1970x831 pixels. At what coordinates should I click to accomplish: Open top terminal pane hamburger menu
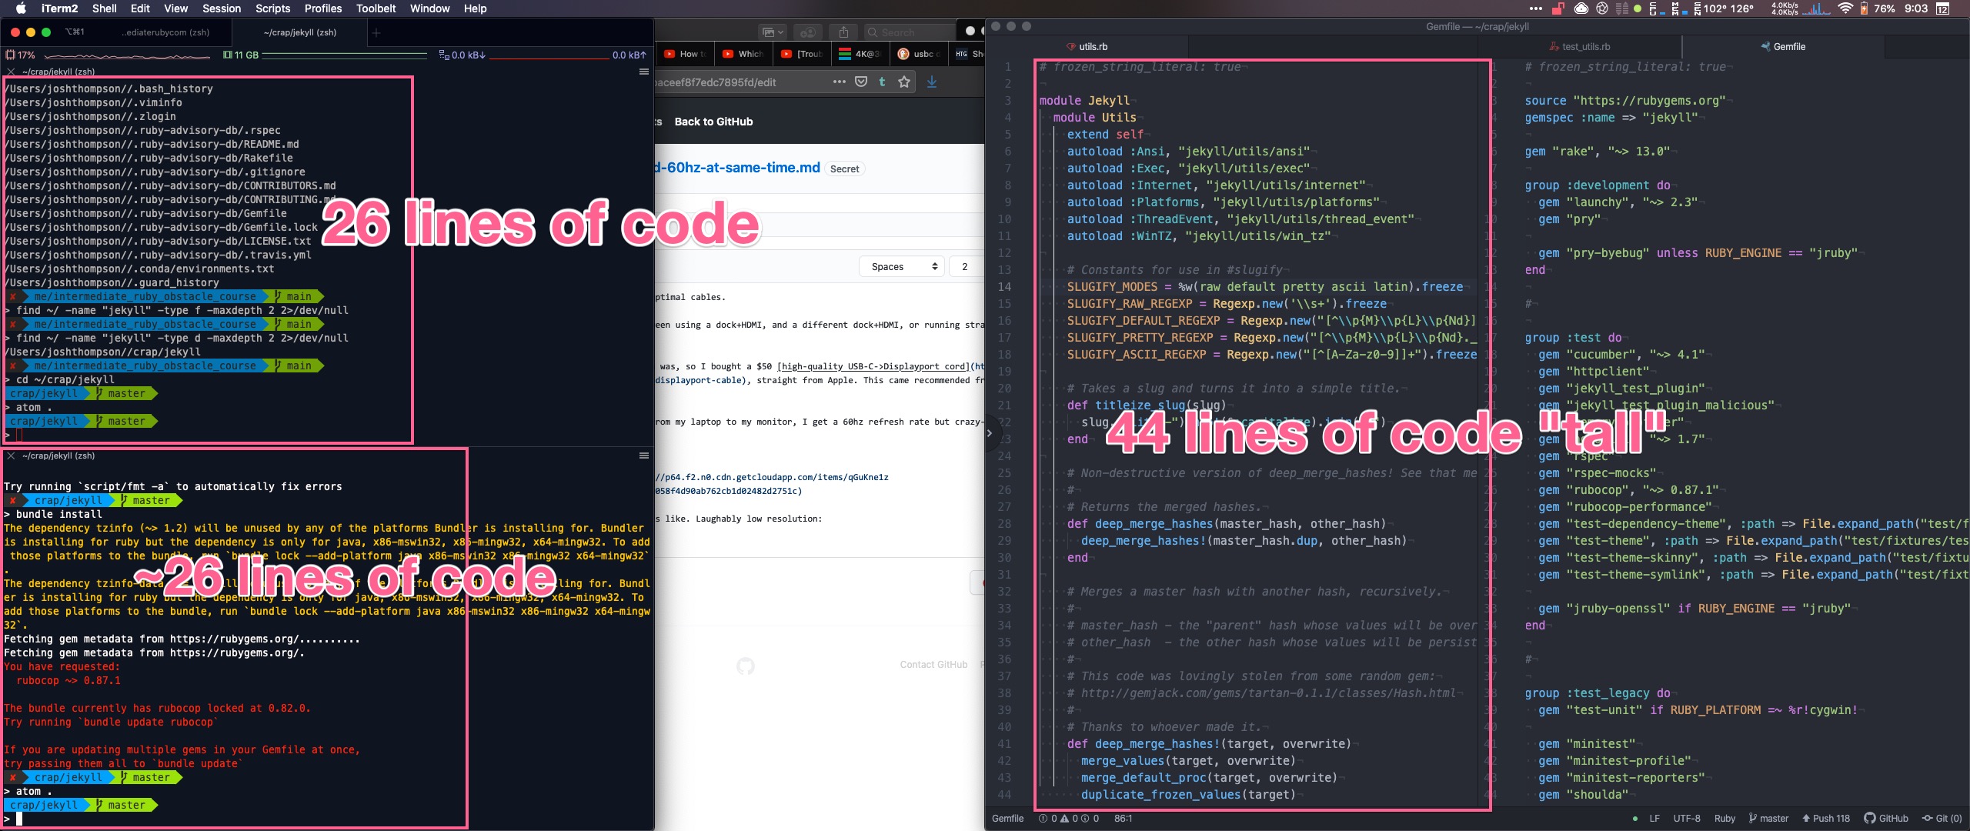coord(644,72)
